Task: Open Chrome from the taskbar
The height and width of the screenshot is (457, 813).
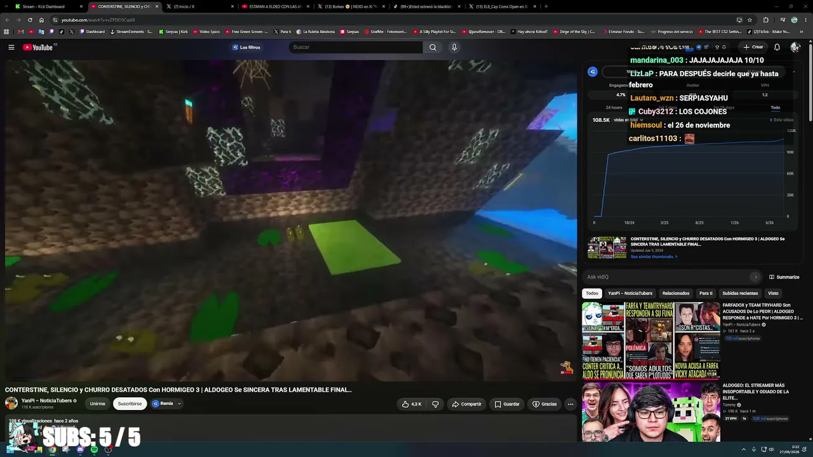Action: (52, 449)
